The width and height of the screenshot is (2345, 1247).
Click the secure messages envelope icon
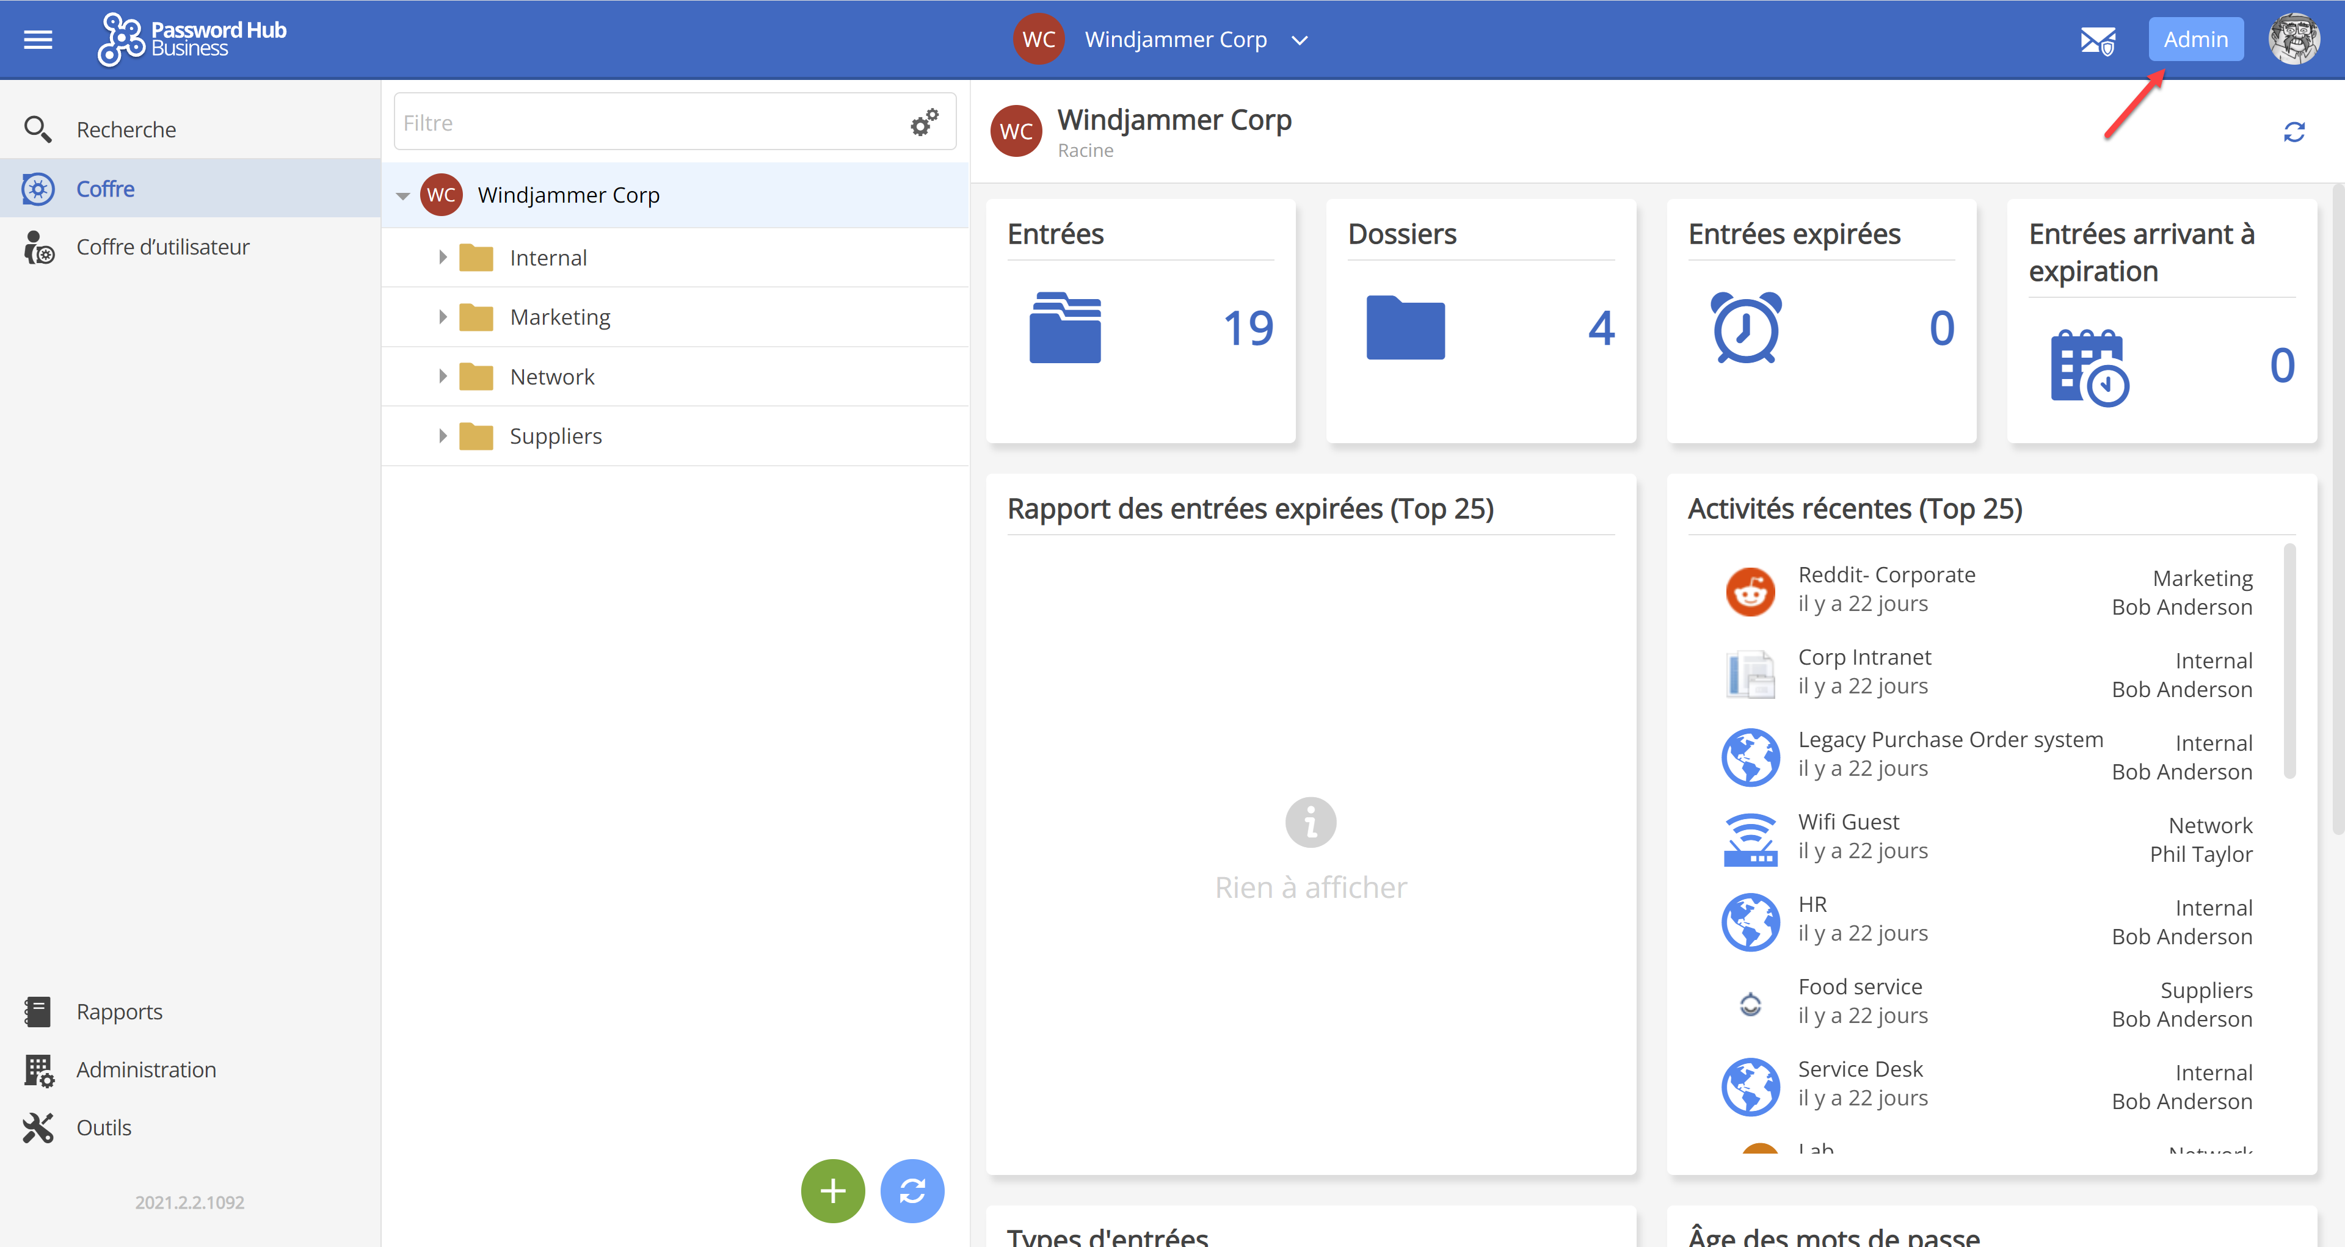2096,40
